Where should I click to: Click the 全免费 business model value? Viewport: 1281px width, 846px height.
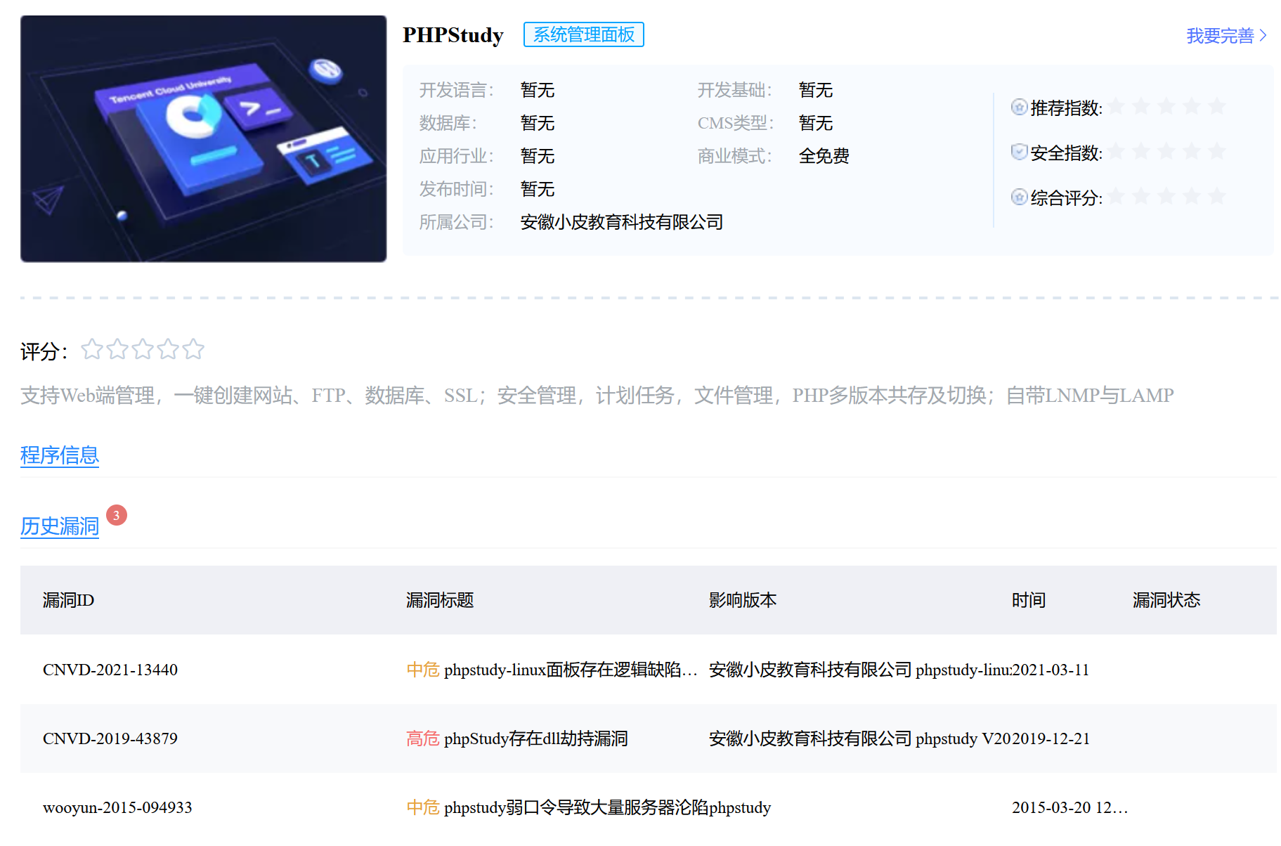(x=824, y=156)
